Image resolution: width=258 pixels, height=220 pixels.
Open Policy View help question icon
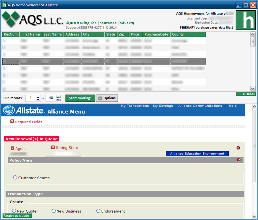click(x=239, y=160)
